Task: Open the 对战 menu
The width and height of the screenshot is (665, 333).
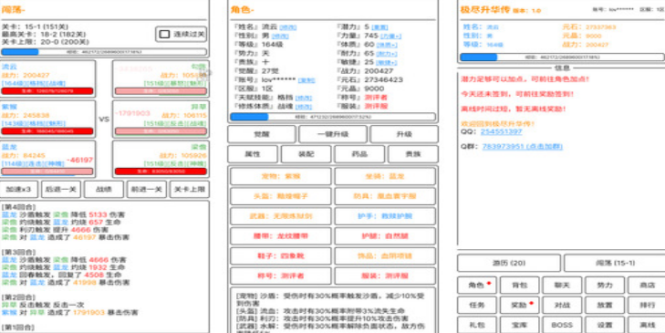Action: click(x=562, y=305)
